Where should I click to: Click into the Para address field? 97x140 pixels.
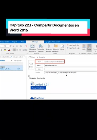(71, 65)
